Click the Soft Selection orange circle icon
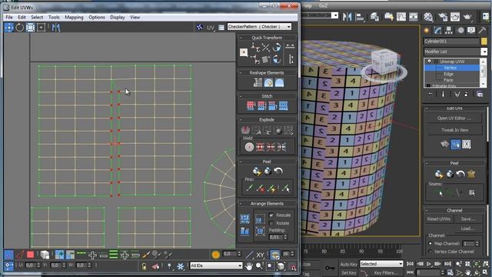The image size is (492, 277). click(215, 255)
